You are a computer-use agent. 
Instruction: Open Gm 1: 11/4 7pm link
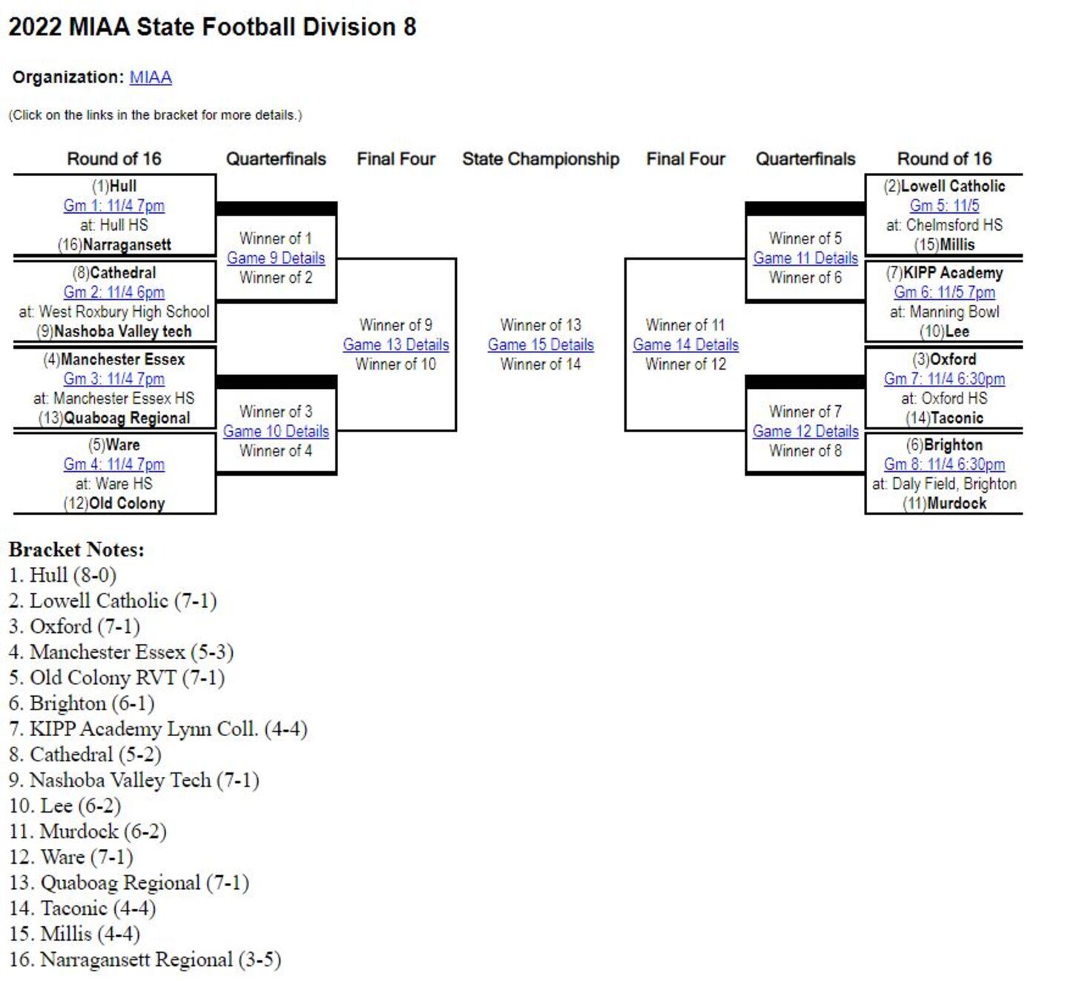point(114,206)
